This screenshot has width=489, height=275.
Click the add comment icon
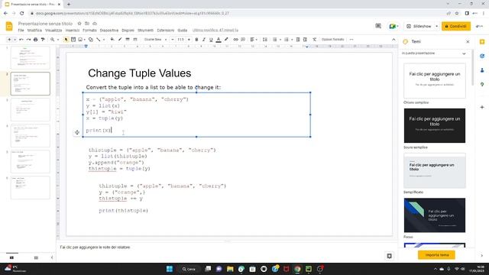pyautogui.click(x=243, y=40)
